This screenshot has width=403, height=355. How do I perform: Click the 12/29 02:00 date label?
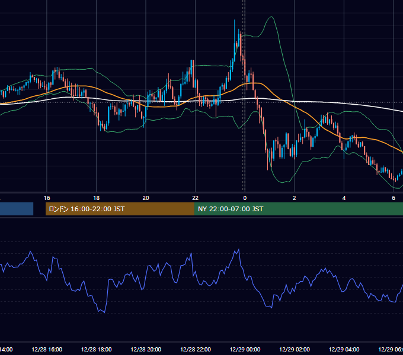(295, 350)
